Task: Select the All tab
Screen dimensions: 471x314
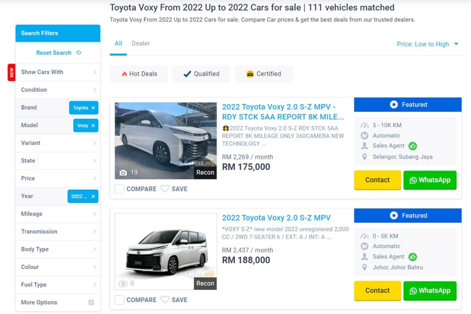Action: tap(118, 43)
